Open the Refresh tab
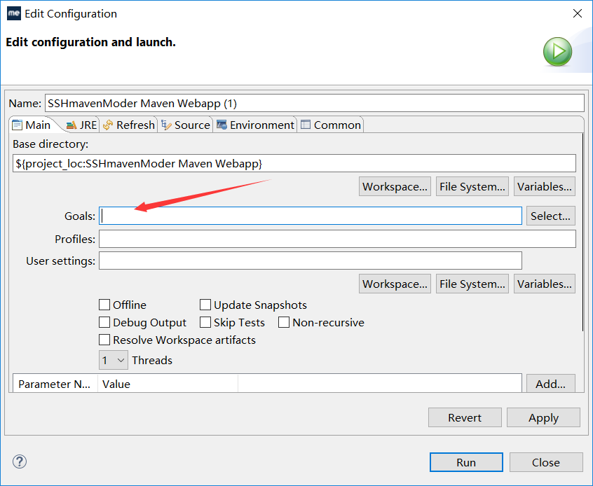 (x=128, y=125)
